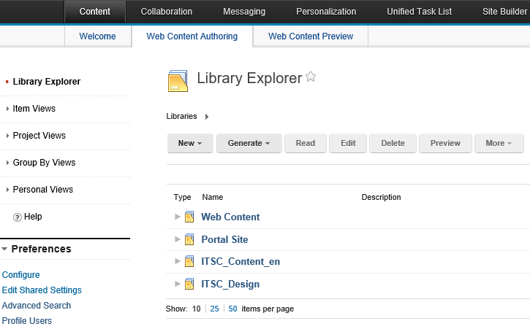Viewport: 530px width, 329px height.
Task: Collapse the Preferences section
Action: click(x=4, y=249)
